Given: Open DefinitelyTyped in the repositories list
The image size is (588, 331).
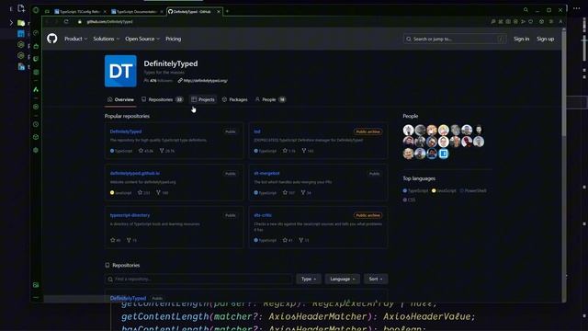Looking at the screenshot, I should 128,298.
